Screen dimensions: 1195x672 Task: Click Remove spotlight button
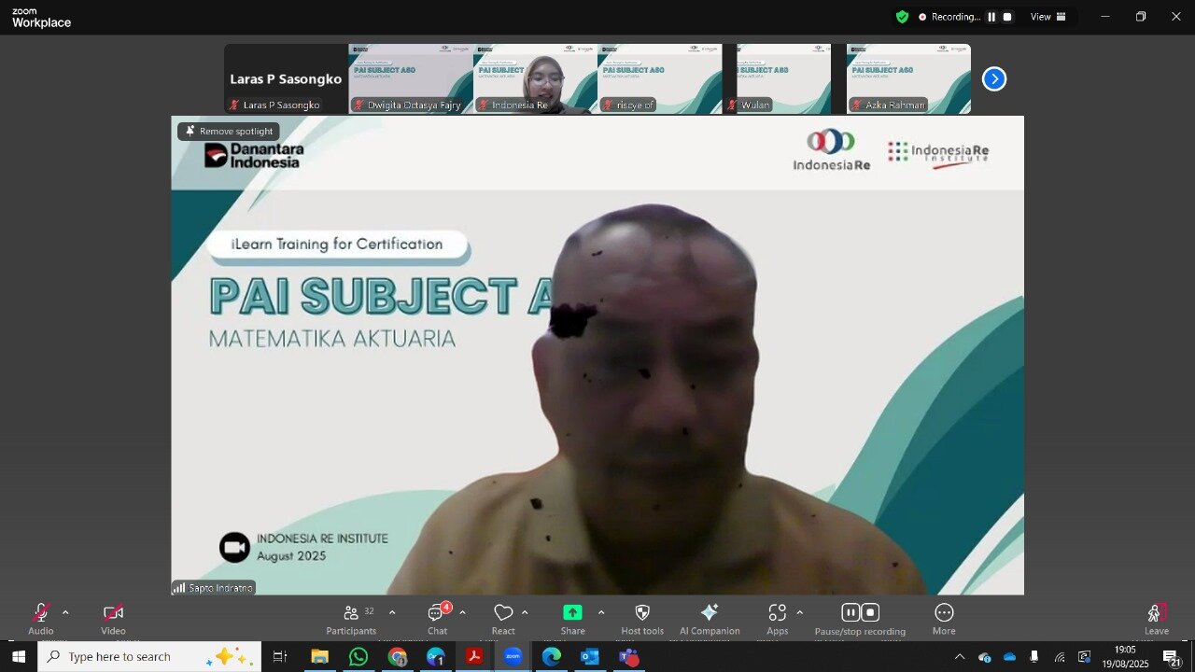pos(229,132)
